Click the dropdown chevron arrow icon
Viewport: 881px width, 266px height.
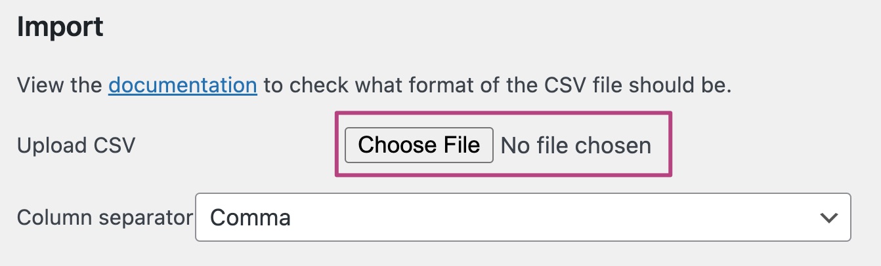[830, 217]
